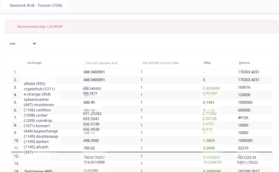Sort by YOU GIVE Sberbank RUB header

click(x=101, y=63)
